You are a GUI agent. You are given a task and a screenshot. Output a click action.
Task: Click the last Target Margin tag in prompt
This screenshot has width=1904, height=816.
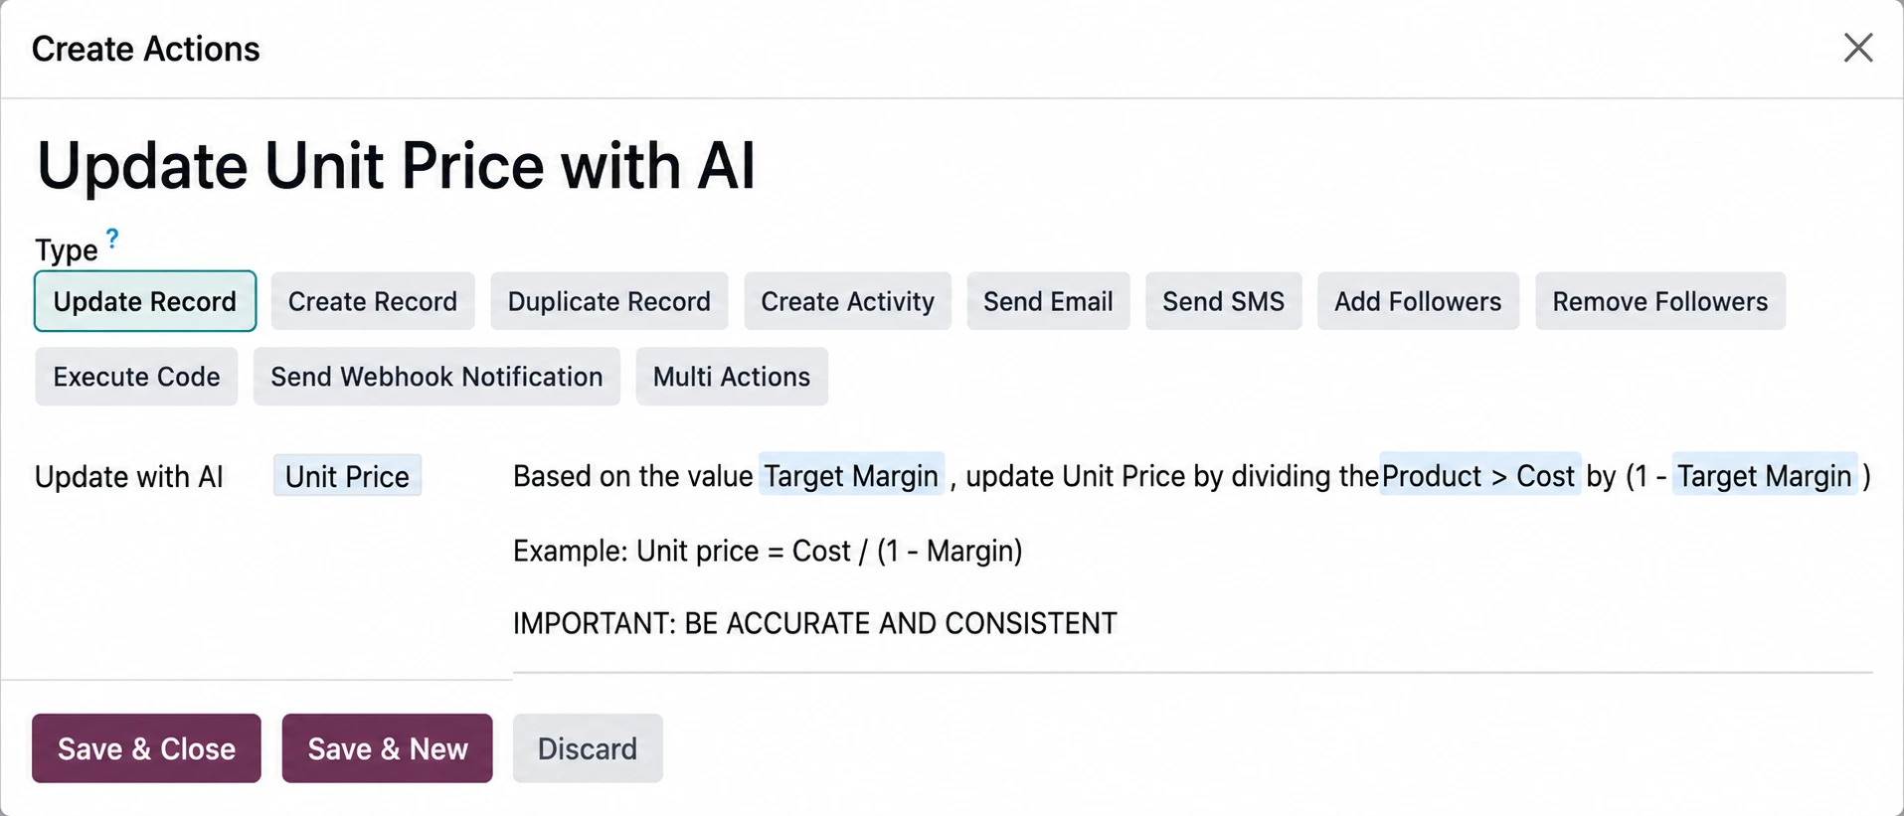coord(1764,475)
